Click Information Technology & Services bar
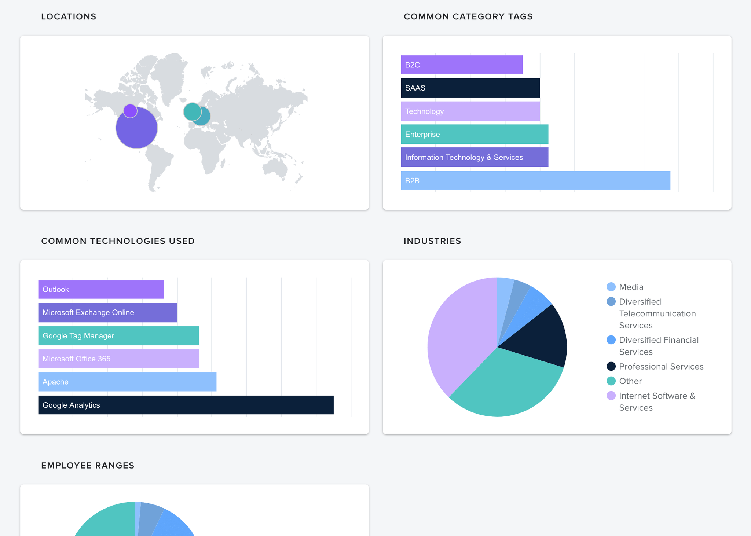This screenshot has height=536, width=751. 475,157
